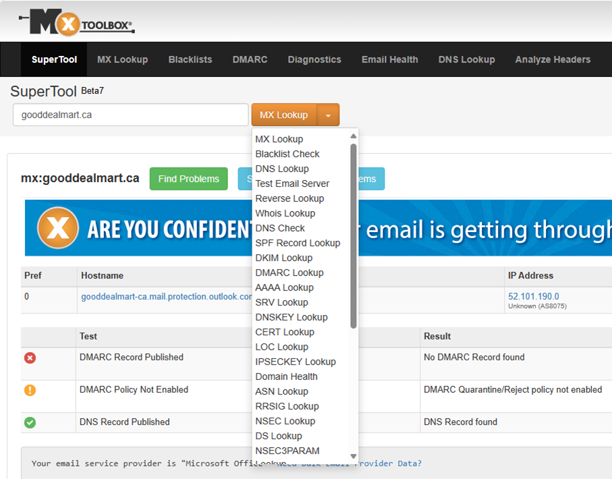Click the DNS Record Published text
The width and height of the screenshot is (612, 479).
(125, 422)
